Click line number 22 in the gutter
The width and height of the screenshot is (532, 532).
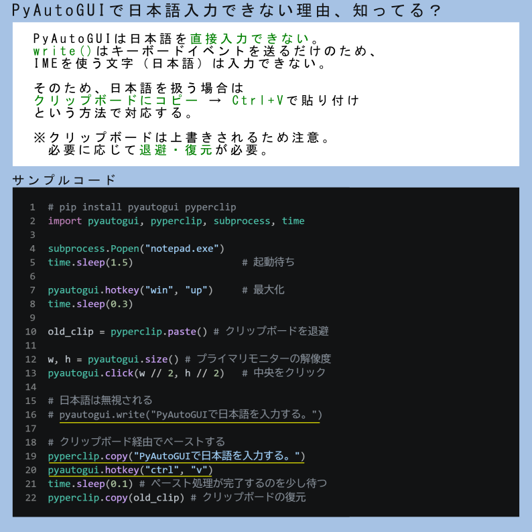pyautogui.click(x=31, y=498)
